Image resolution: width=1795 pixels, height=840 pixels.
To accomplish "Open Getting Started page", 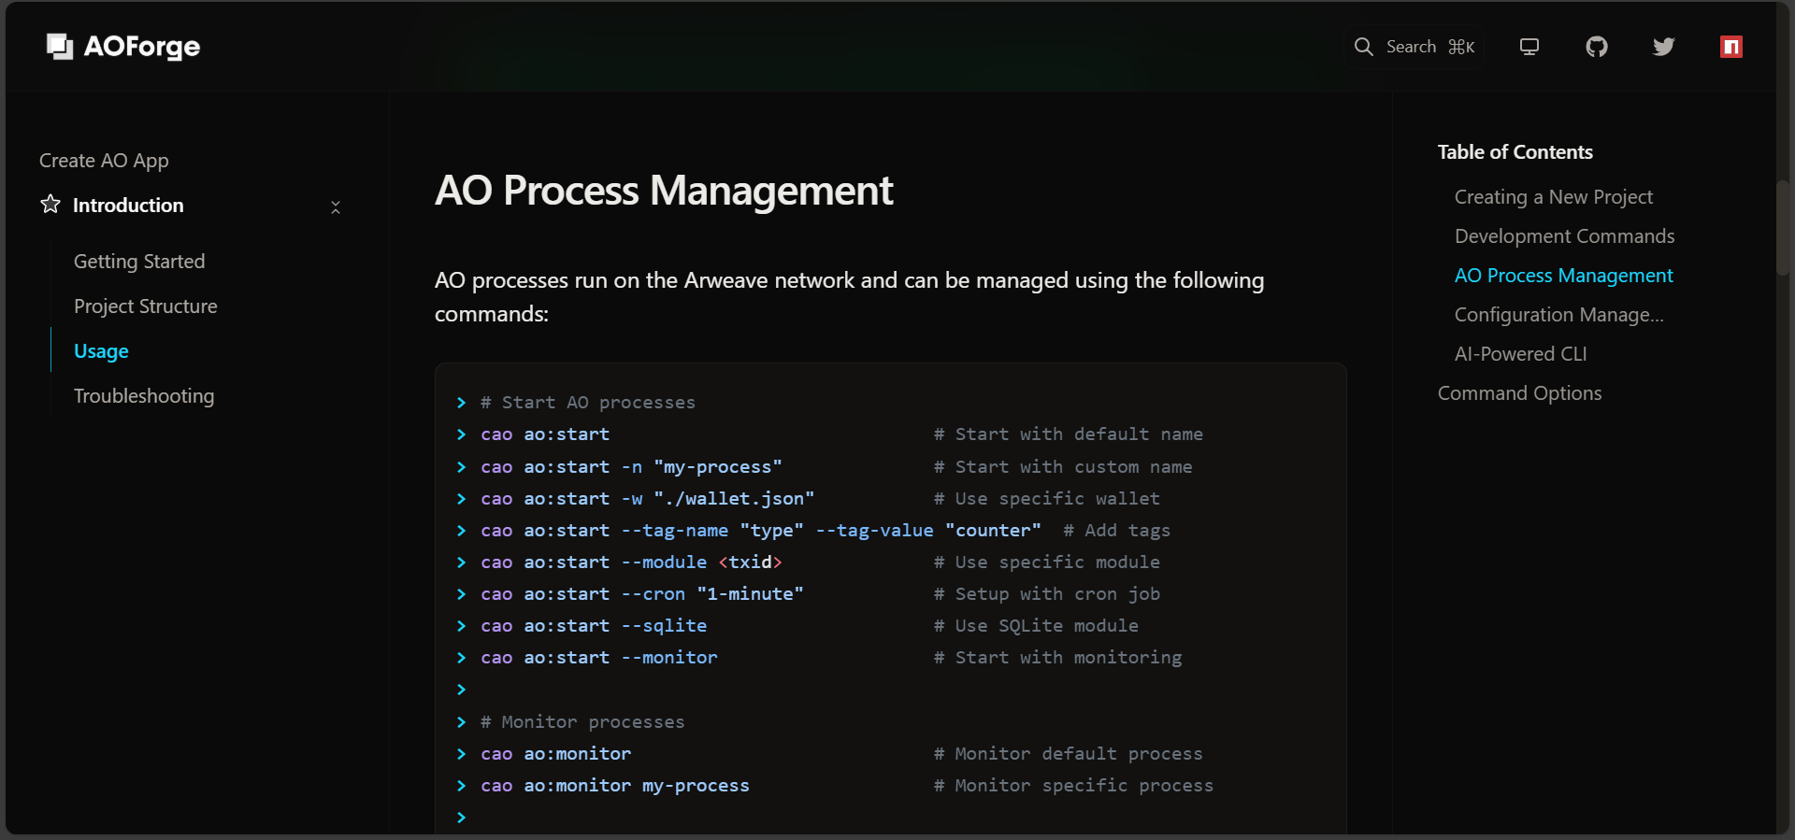I will 139,262.
